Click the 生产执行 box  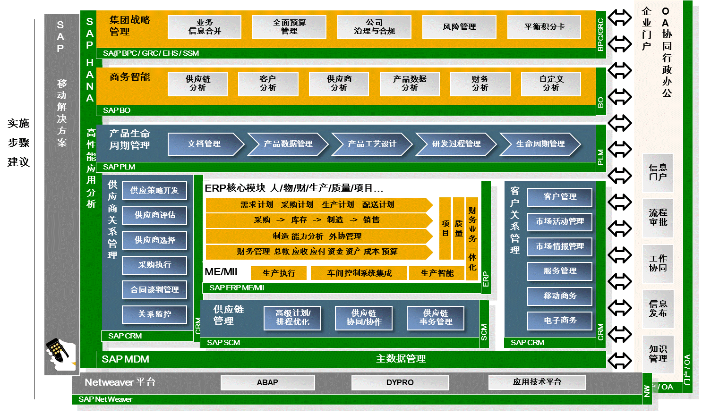click(x=279, y=273)
